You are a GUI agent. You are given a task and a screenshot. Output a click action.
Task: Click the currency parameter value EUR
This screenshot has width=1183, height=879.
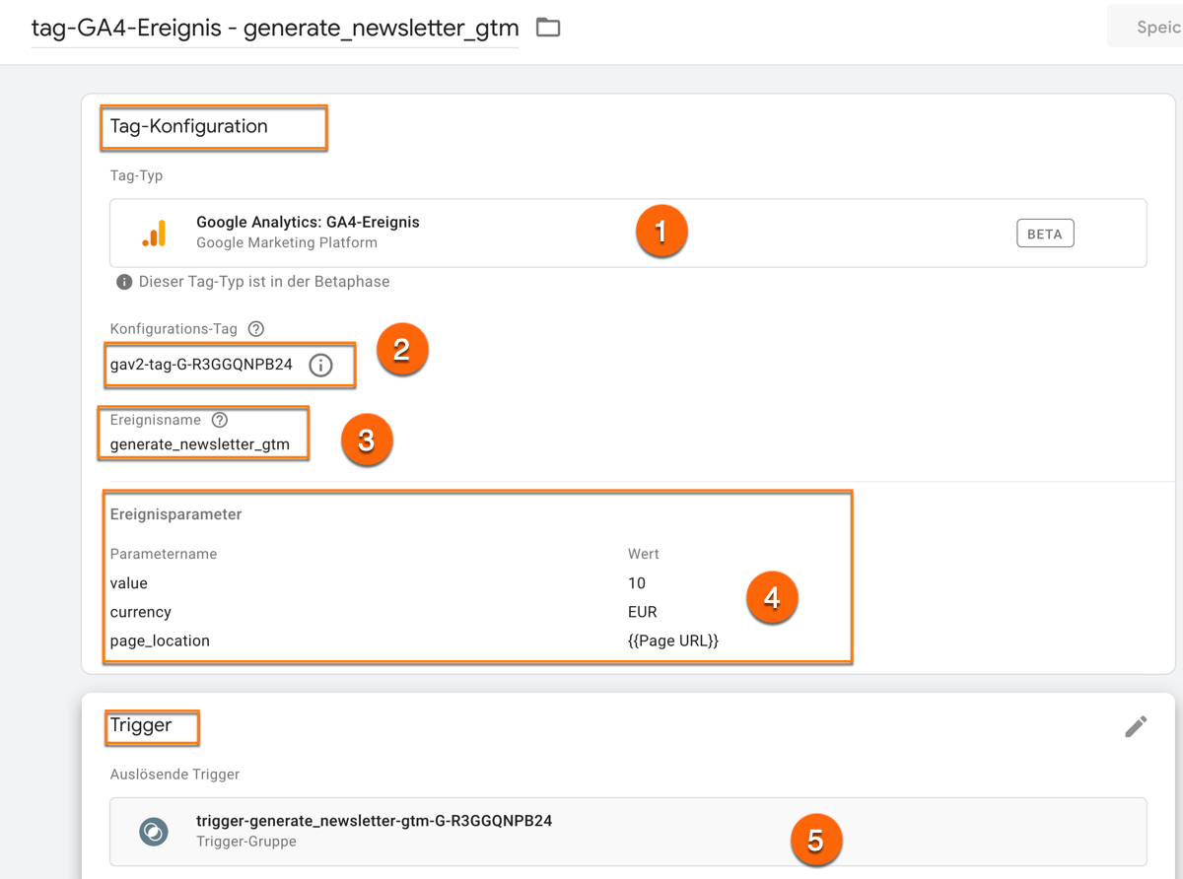(644, 612)
